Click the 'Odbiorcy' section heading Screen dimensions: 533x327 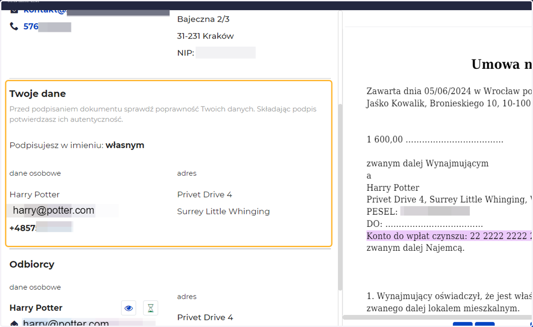32,264
